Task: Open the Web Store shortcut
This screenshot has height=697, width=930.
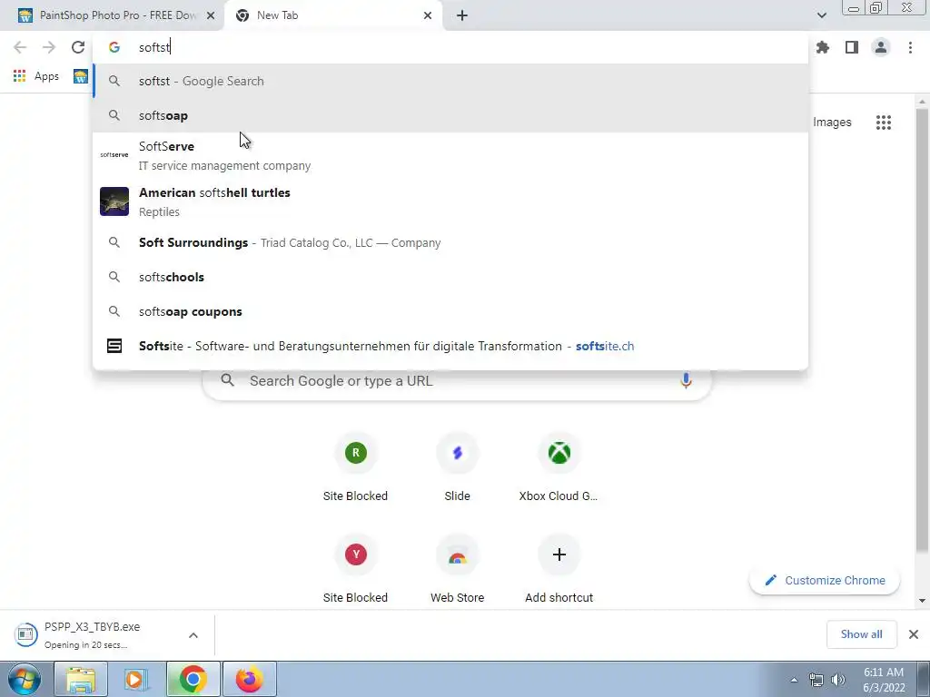Action: (458, 569)
